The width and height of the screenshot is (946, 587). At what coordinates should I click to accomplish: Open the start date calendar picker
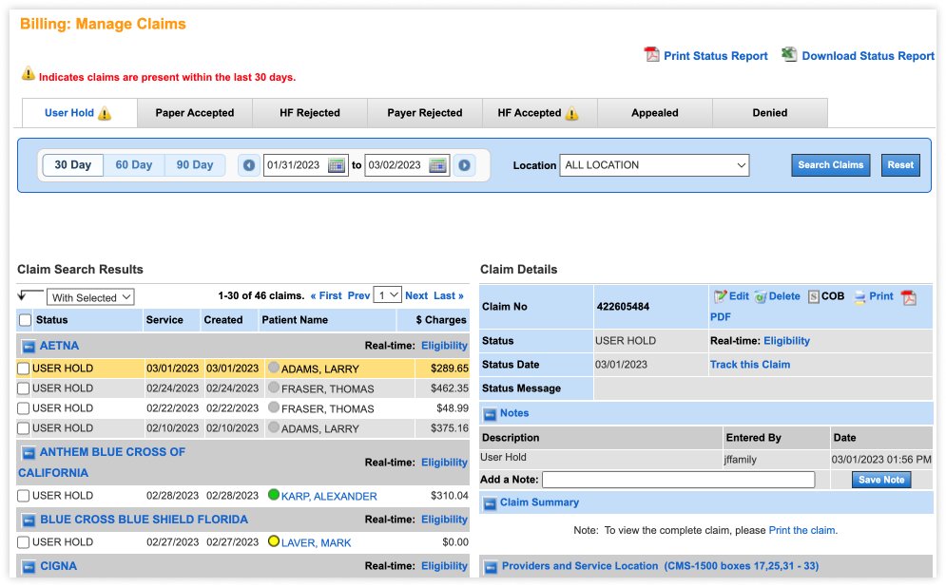point(338,164)
